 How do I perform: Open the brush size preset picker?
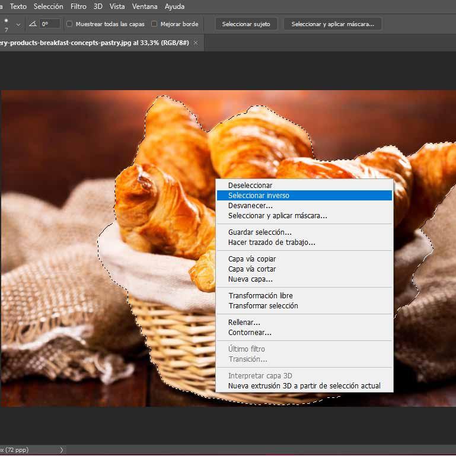click(6, 24)
